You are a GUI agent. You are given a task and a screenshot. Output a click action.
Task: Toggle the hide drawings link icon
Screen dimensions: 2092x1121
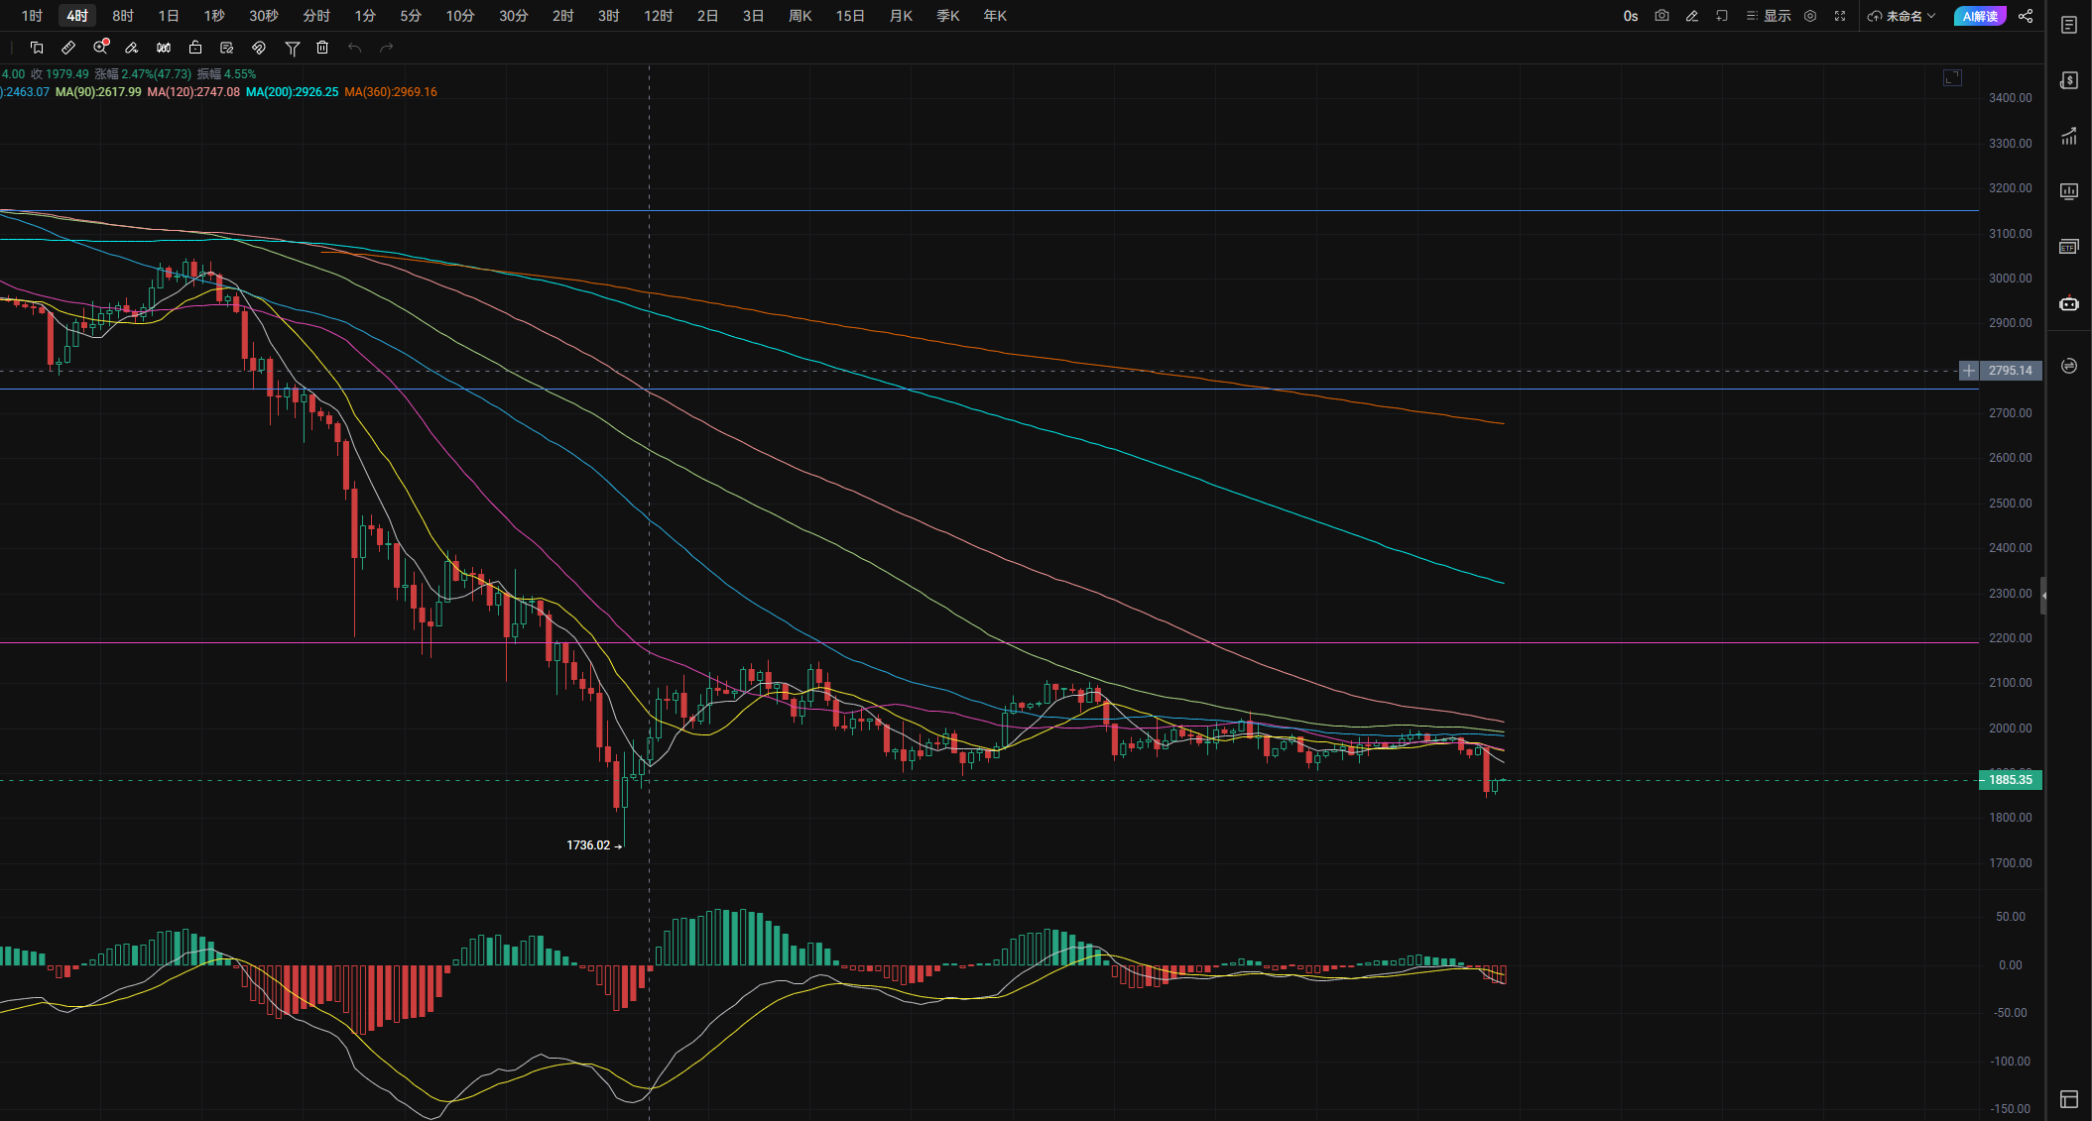click(x=259, y=48)
